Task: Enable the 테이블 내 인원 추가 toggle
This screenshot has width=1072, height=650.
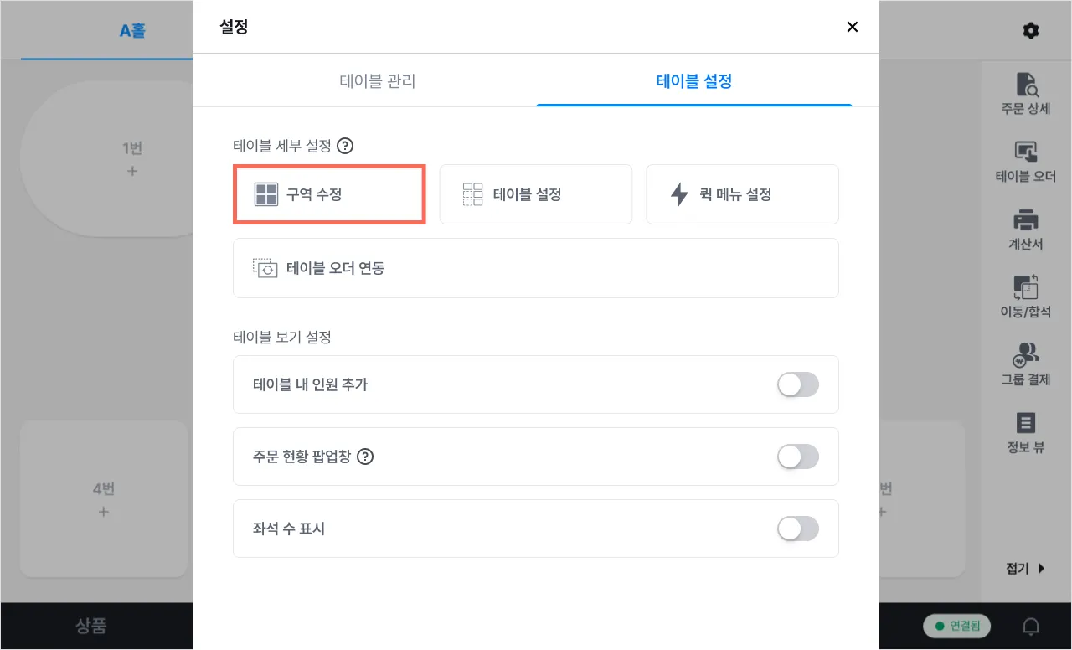Action: (797, 384)
